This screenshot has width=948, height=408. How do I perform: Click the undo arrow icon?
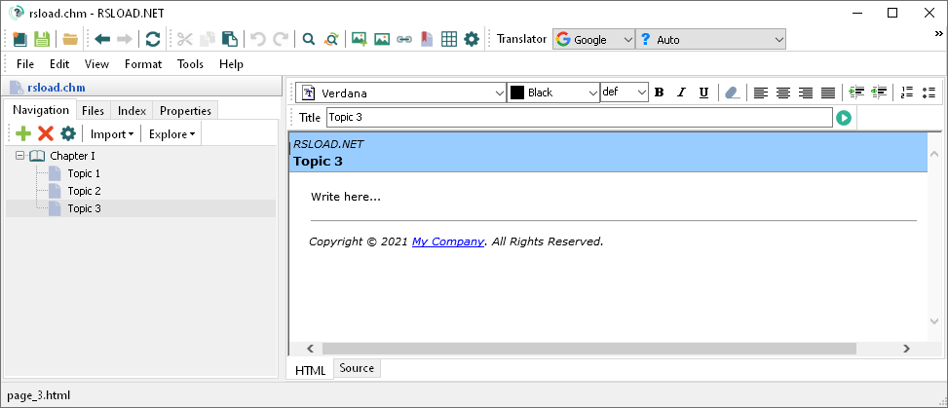tap(258, 39)
